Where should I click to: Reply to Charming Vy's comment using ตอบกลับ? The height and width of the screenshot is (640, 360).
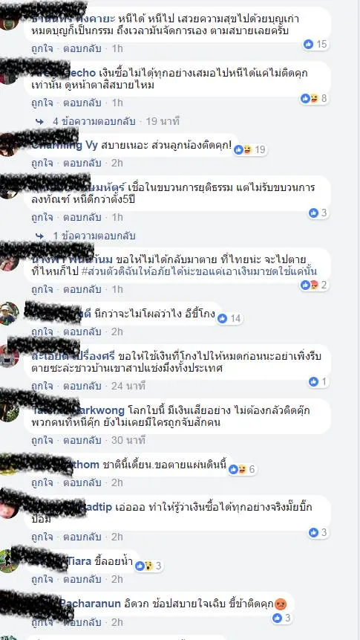pos(82,163)
